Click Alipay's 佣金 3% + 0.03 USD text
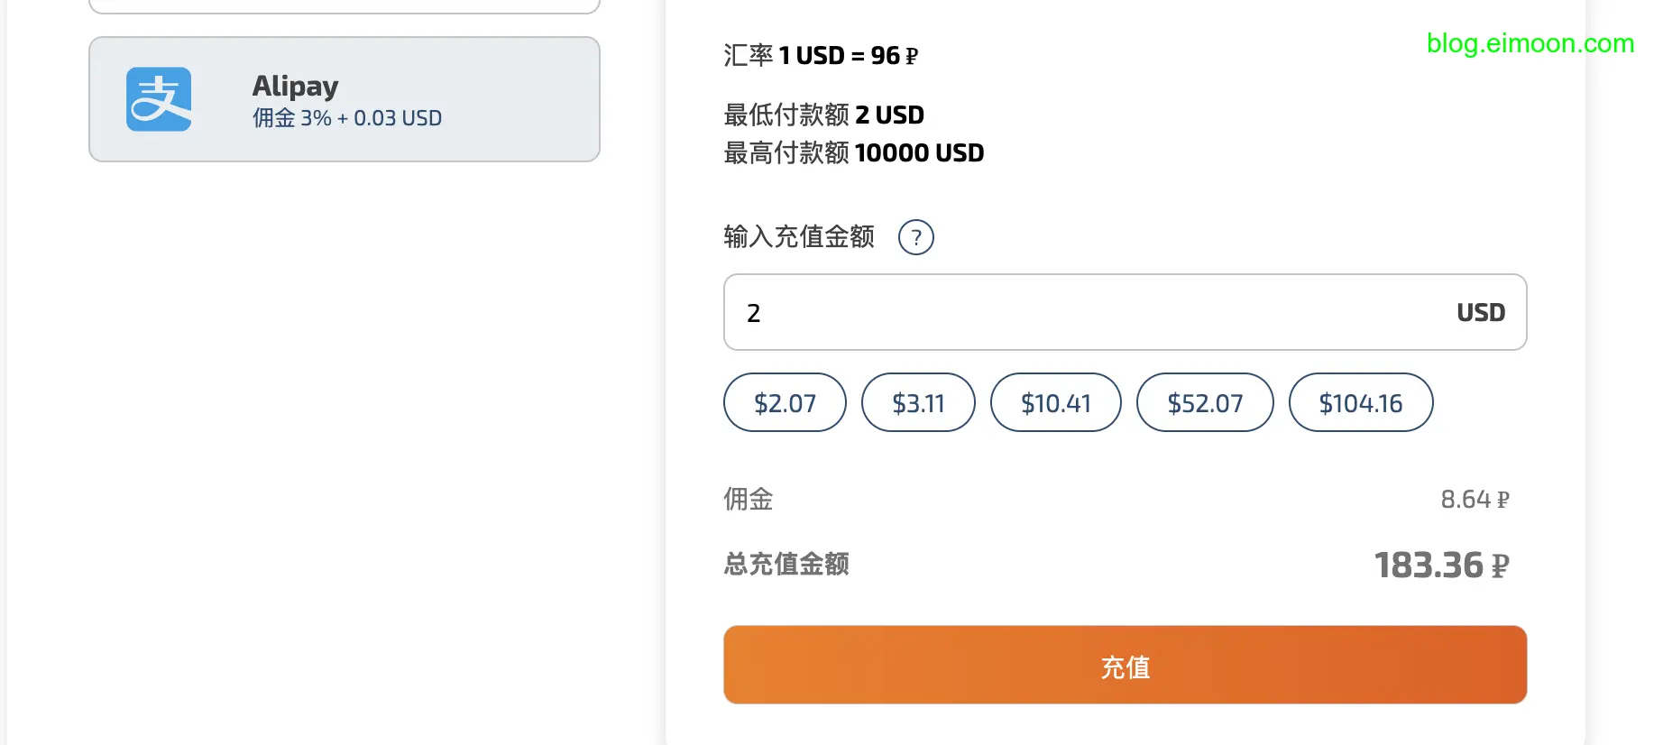This screenshot has width=1663, height=745. [347, 118]
